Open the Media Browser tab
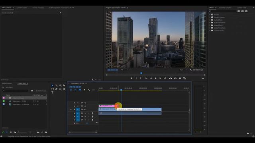This screenshot has height=143, width=255. coord(7,83)
